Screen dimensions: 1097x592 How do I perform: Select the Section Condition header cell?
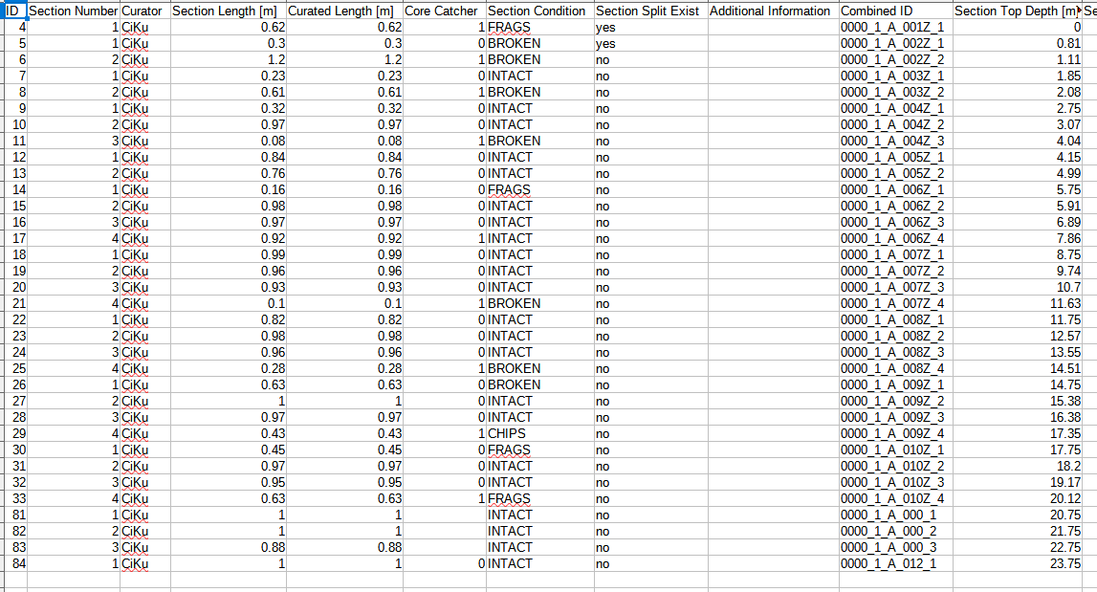[536, 11]
